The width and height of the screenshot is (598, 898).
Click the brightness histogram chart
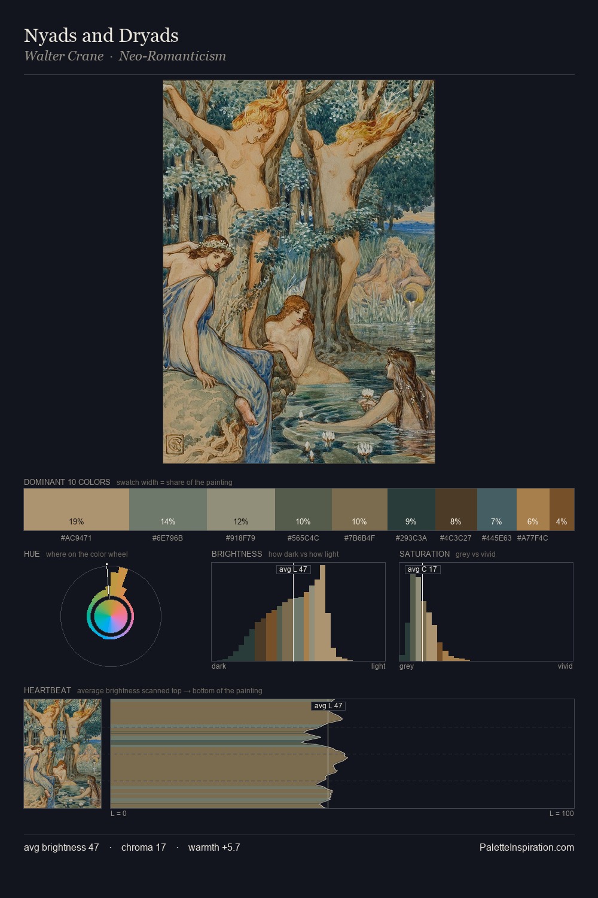[x=298, y=612]
